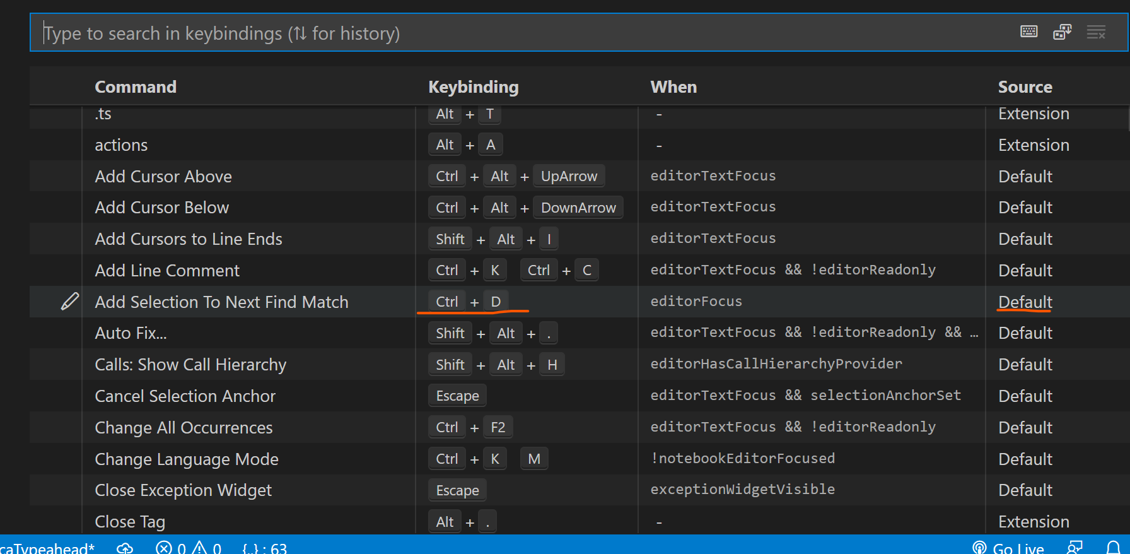
Task: Click the errors count in status bar
Action: click(172, 548)
